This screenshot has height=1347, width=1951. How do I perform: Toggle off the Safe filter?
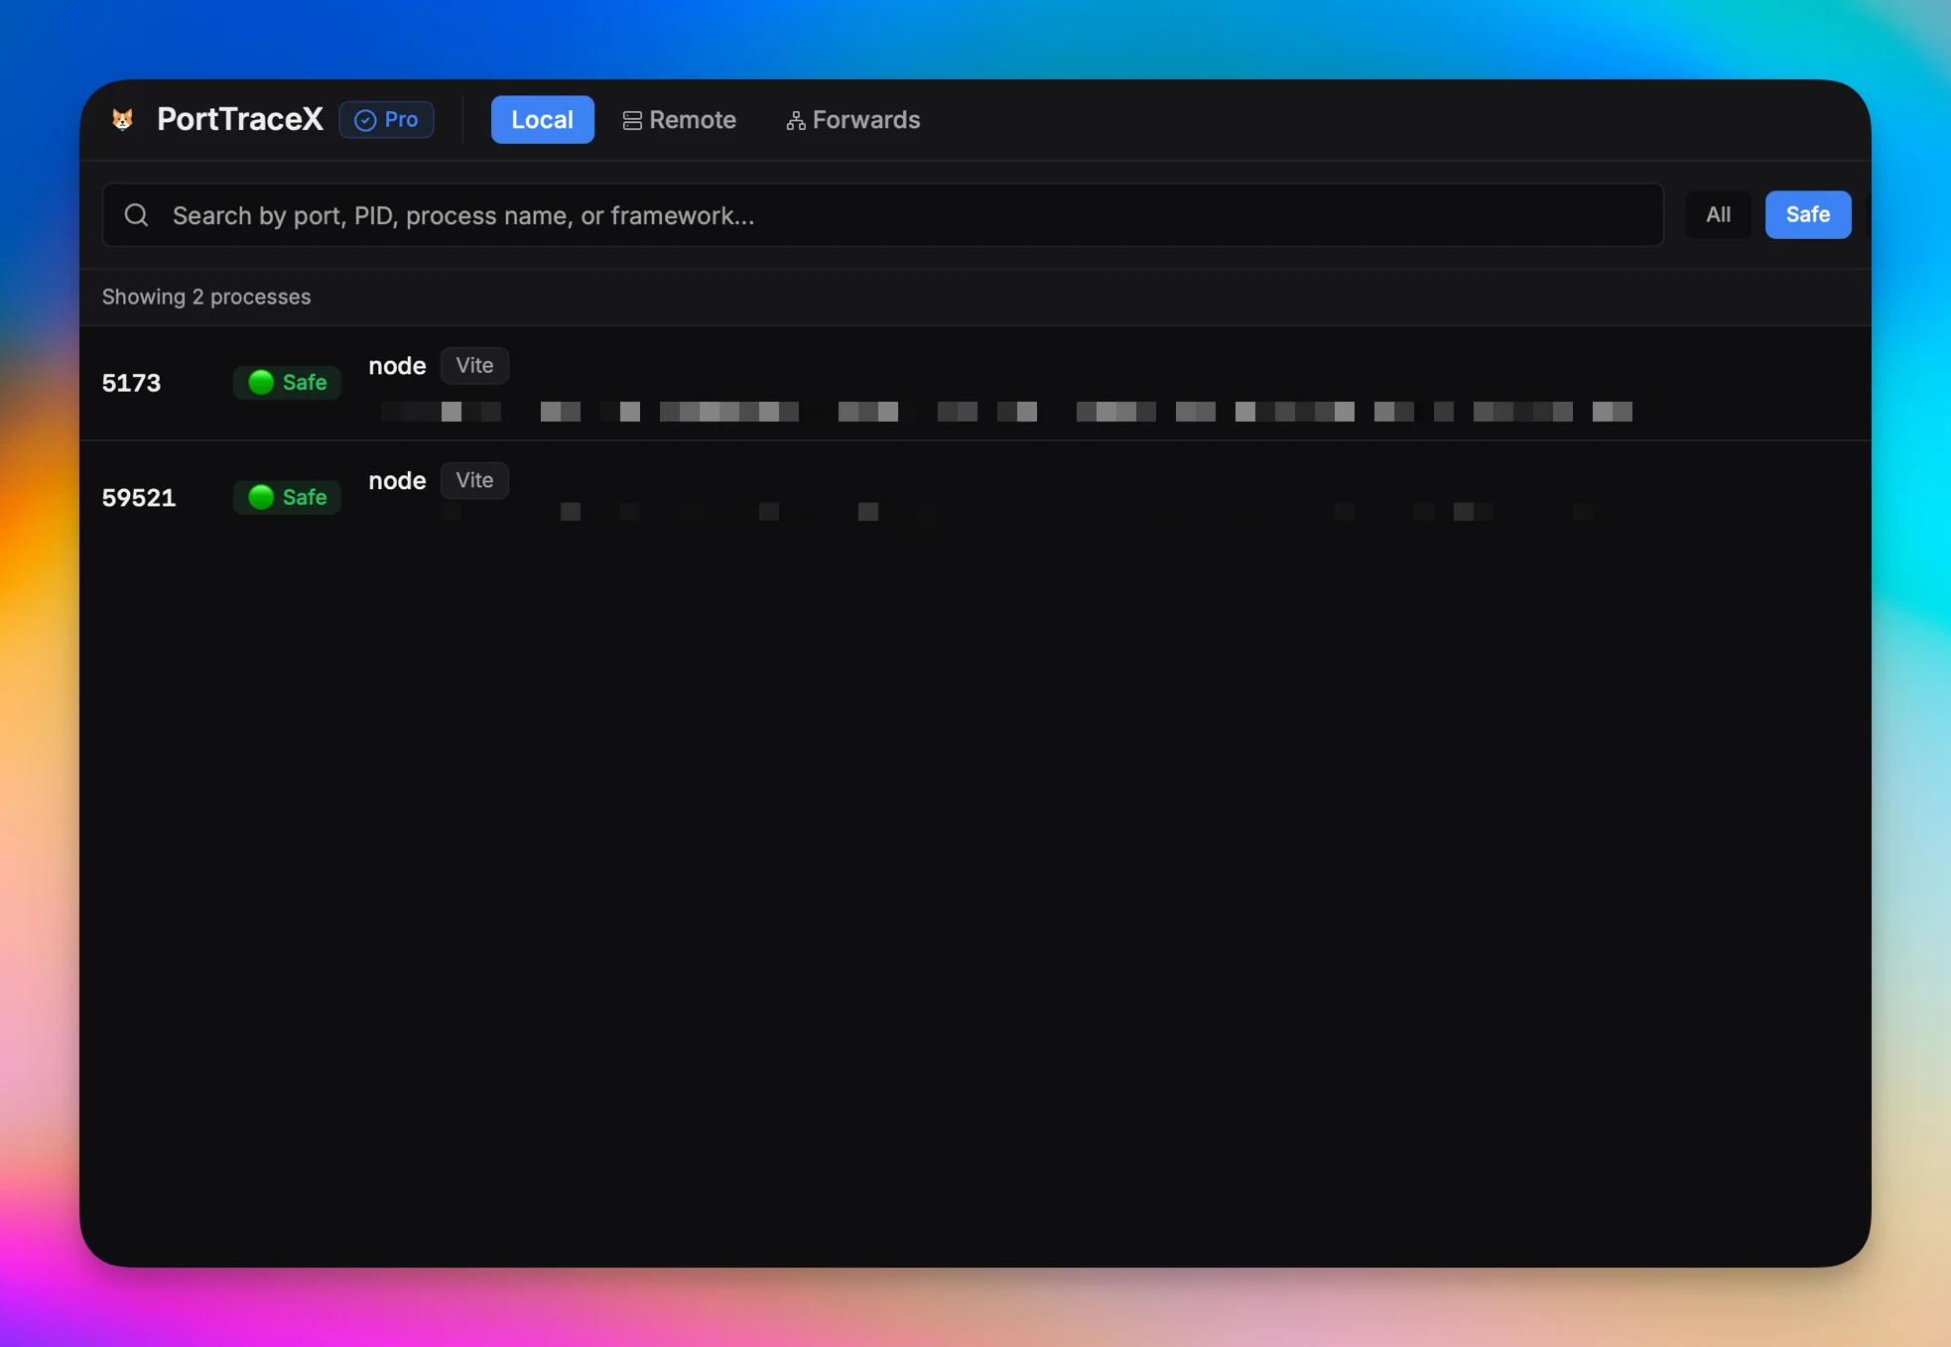tap(1806, 214)
